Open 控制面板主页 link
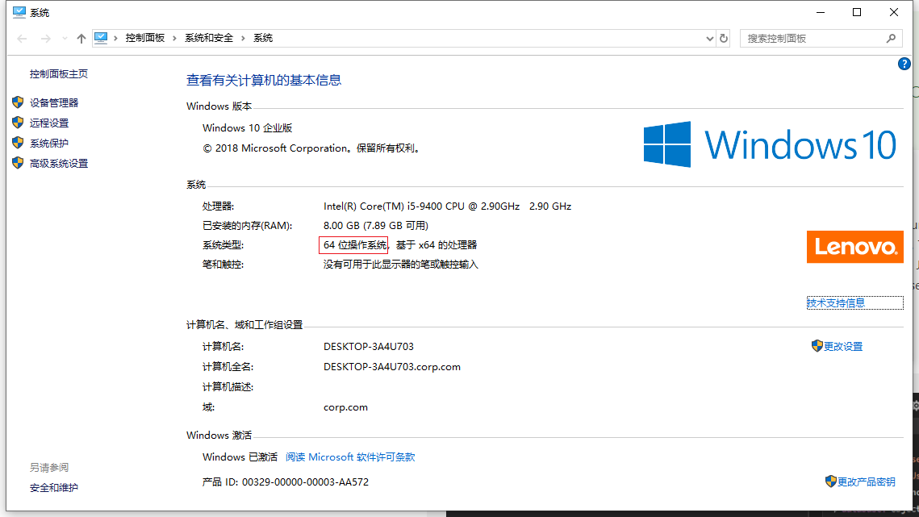Image resolution: width=919 pixels, height=517 pixels. tap(59, 74)
